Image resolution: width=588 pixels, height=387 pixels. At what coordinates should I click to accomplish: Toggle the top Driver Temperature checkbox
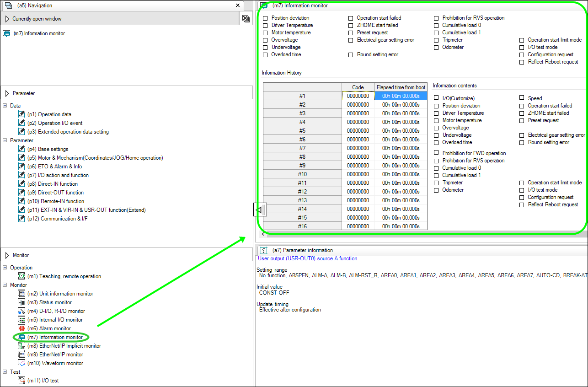coord(266,26)
